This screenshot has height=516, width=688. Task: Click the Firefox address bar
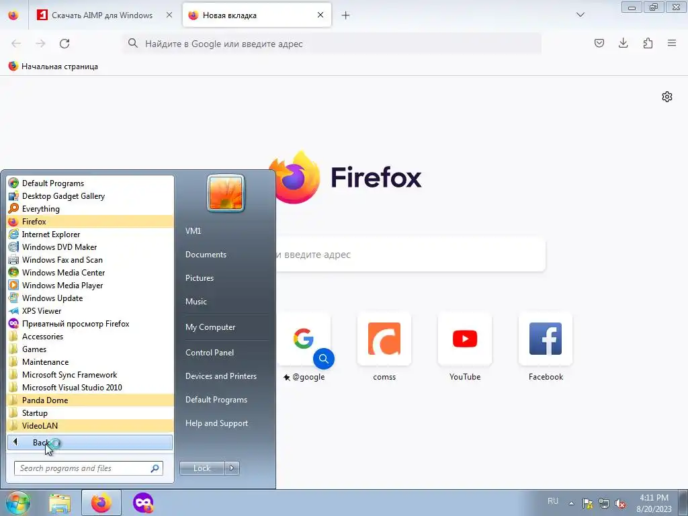(332, 44)
